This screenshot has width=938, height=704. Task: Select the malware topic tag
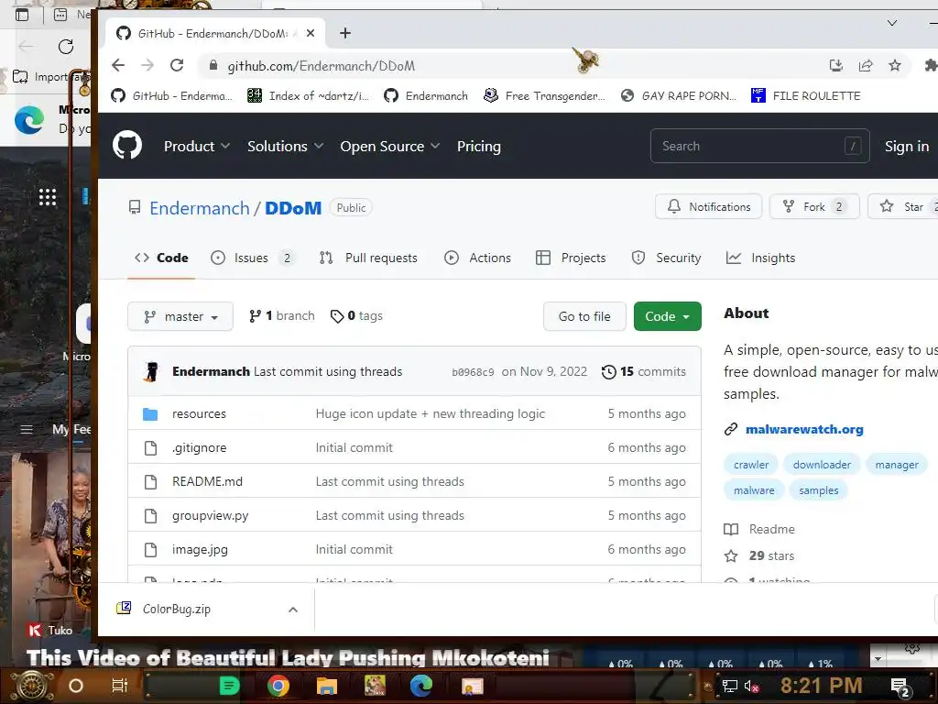tap(754, 491)
